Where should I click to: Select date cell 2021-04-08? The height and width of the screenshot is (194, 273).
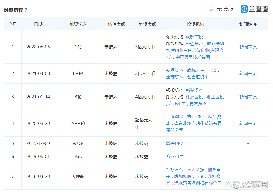(38, 74)
